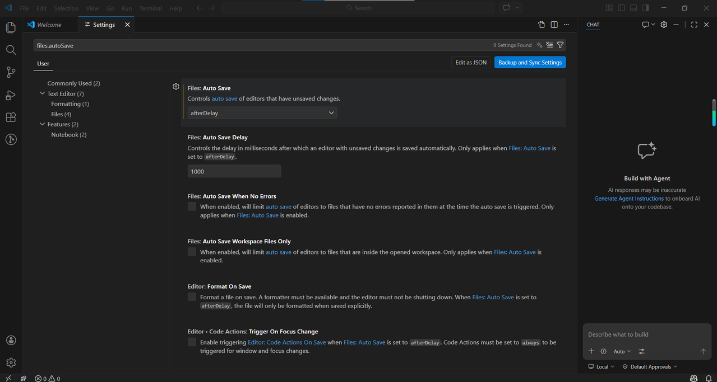Open the Run and Debug view

[x=11, y=95]
